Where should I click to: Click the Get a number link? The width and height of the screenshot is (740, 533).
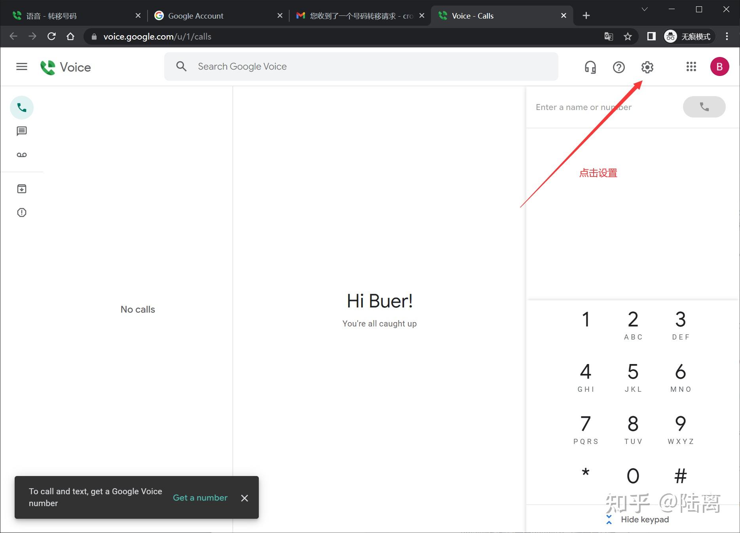200,498
